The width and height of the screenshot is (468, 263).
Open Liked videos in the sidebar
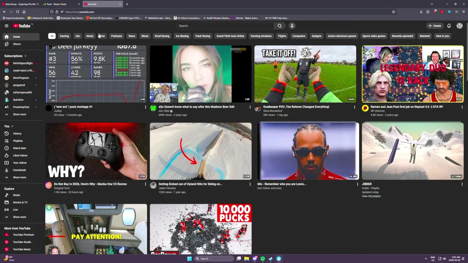click(x=20, y=155)
